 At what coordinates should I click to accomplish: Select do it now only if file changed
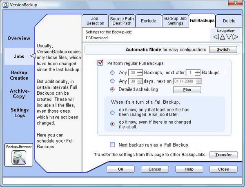point(112,112)
